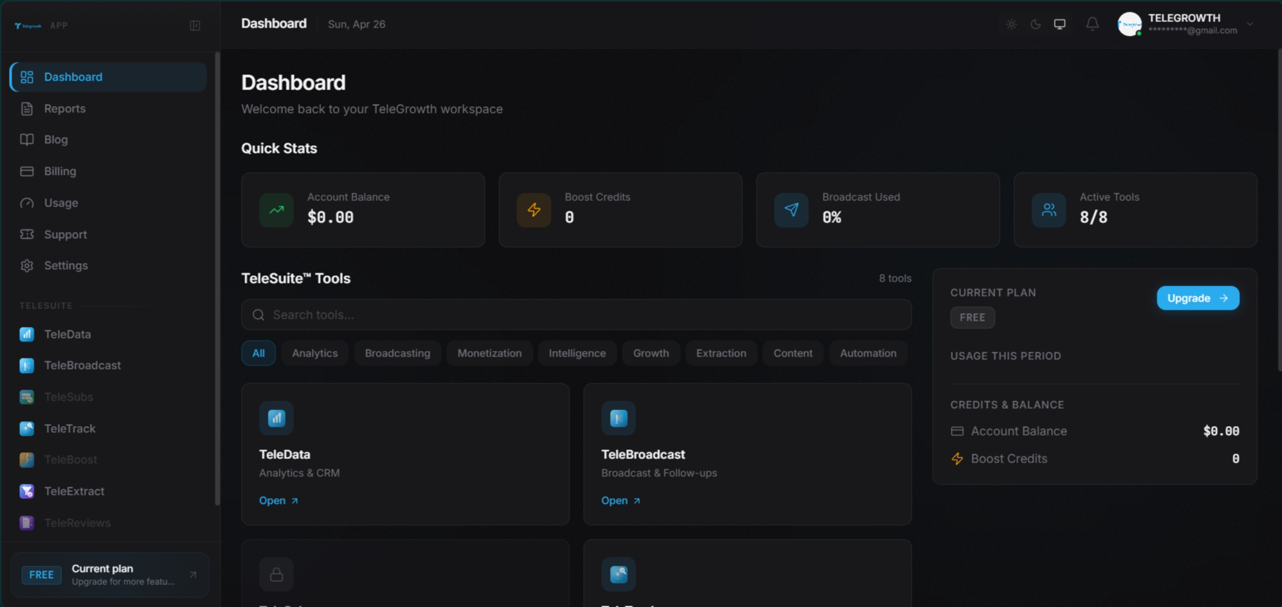Open notifications with the bell icon
This screenshot has height=607, width=1282.
coord(1092,24)
